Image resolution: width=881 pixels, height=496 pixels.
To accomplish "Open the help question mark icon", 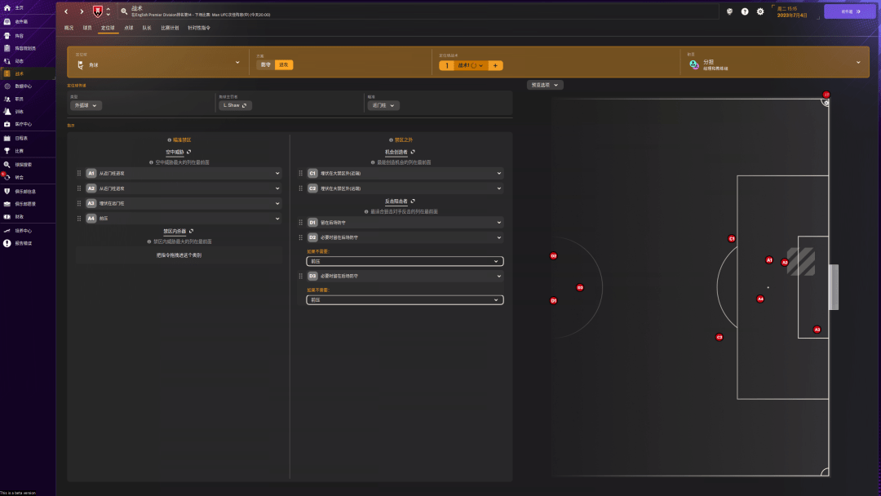I will click(x=745, y=11).
